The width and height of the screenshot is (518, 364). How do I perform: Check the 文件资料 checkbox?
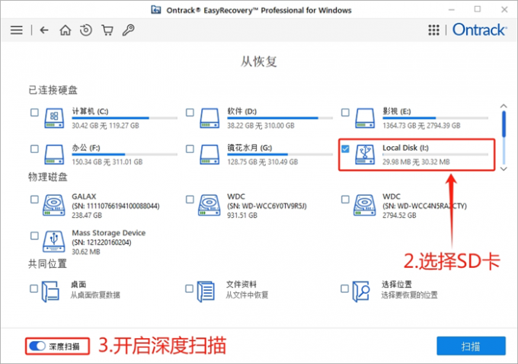(189, 289)
